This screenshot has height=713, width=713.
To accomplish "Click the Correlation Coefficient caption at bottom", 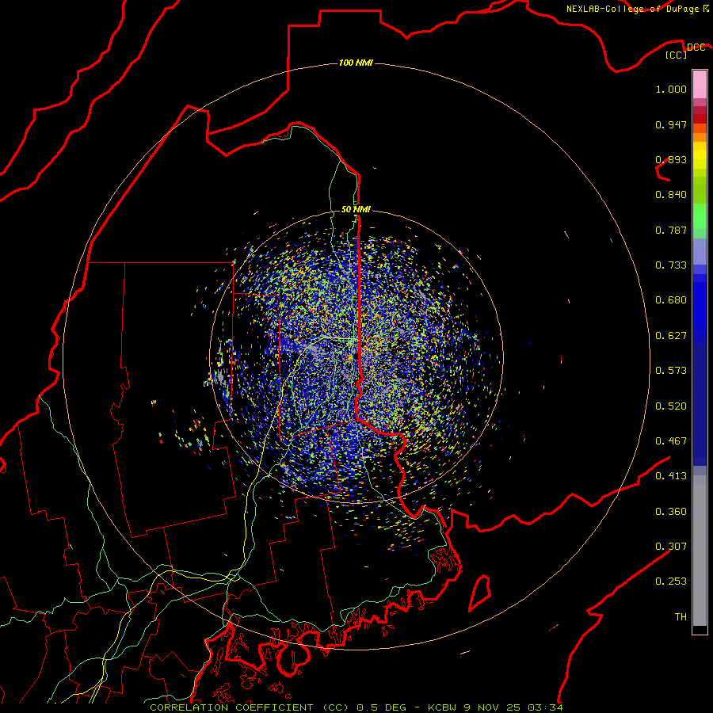I will (356, 707).
